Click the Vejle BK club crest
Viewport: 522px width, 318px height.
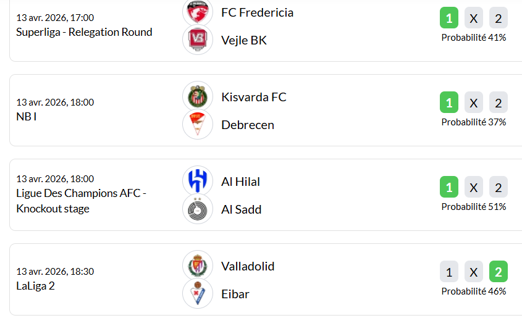point(198,40)
